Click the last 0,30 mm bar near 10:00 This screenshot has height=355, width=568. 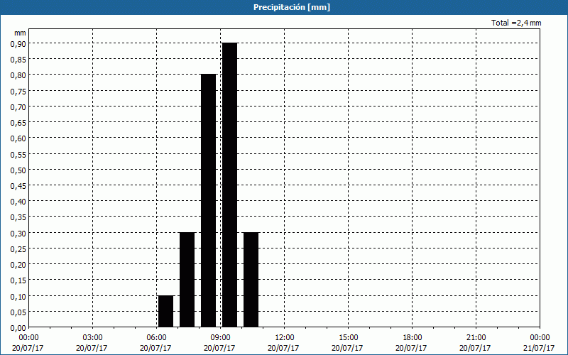tap(251, 280)
